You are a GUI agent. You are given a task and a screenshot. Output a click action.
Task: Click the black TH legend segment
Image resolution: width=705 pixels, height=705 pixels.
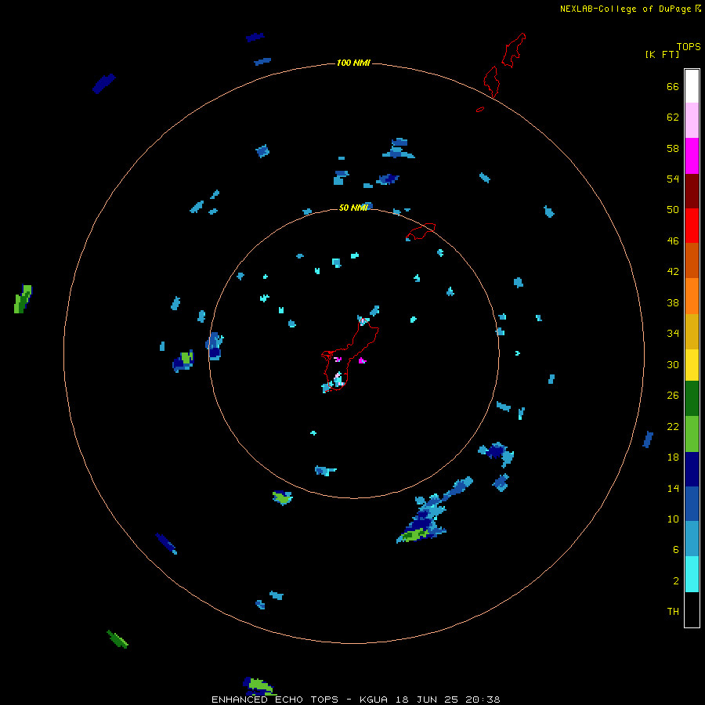692,609
